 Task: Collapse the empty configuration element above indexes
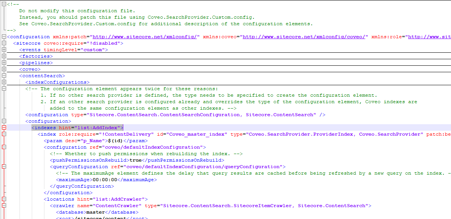(x=4, y=121)
